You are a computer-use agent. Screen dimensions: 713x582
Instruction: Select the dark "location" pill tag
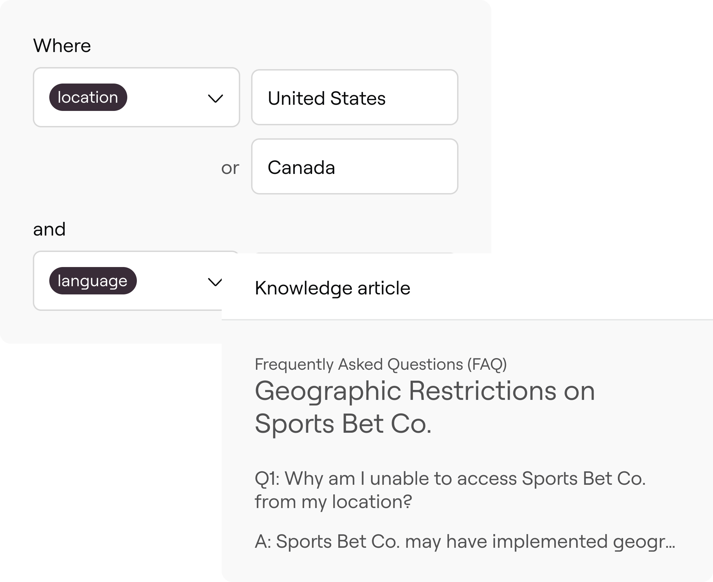tap(88, 97)
